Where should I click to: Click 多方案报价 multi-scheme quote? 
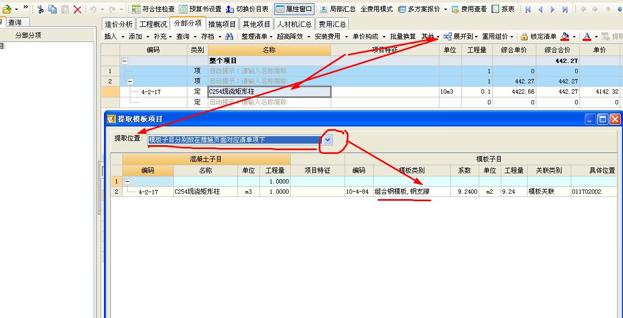[419, 9]
